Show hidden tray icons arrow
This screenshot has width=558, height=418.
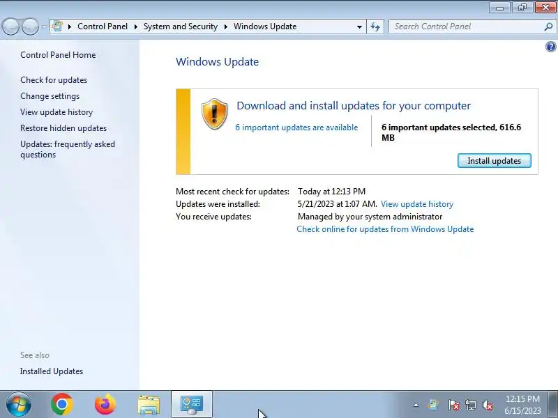click(416, 405)
